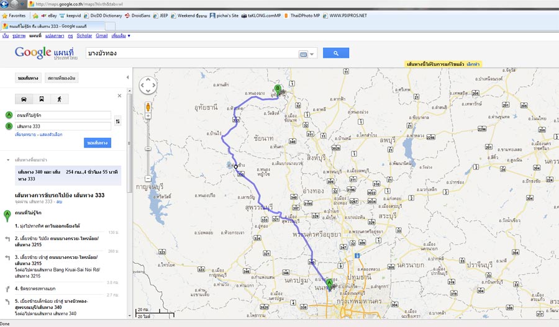Collapse the left side panel arrow
The width and height of the screenshot is (559, 327).
point(128,78)
